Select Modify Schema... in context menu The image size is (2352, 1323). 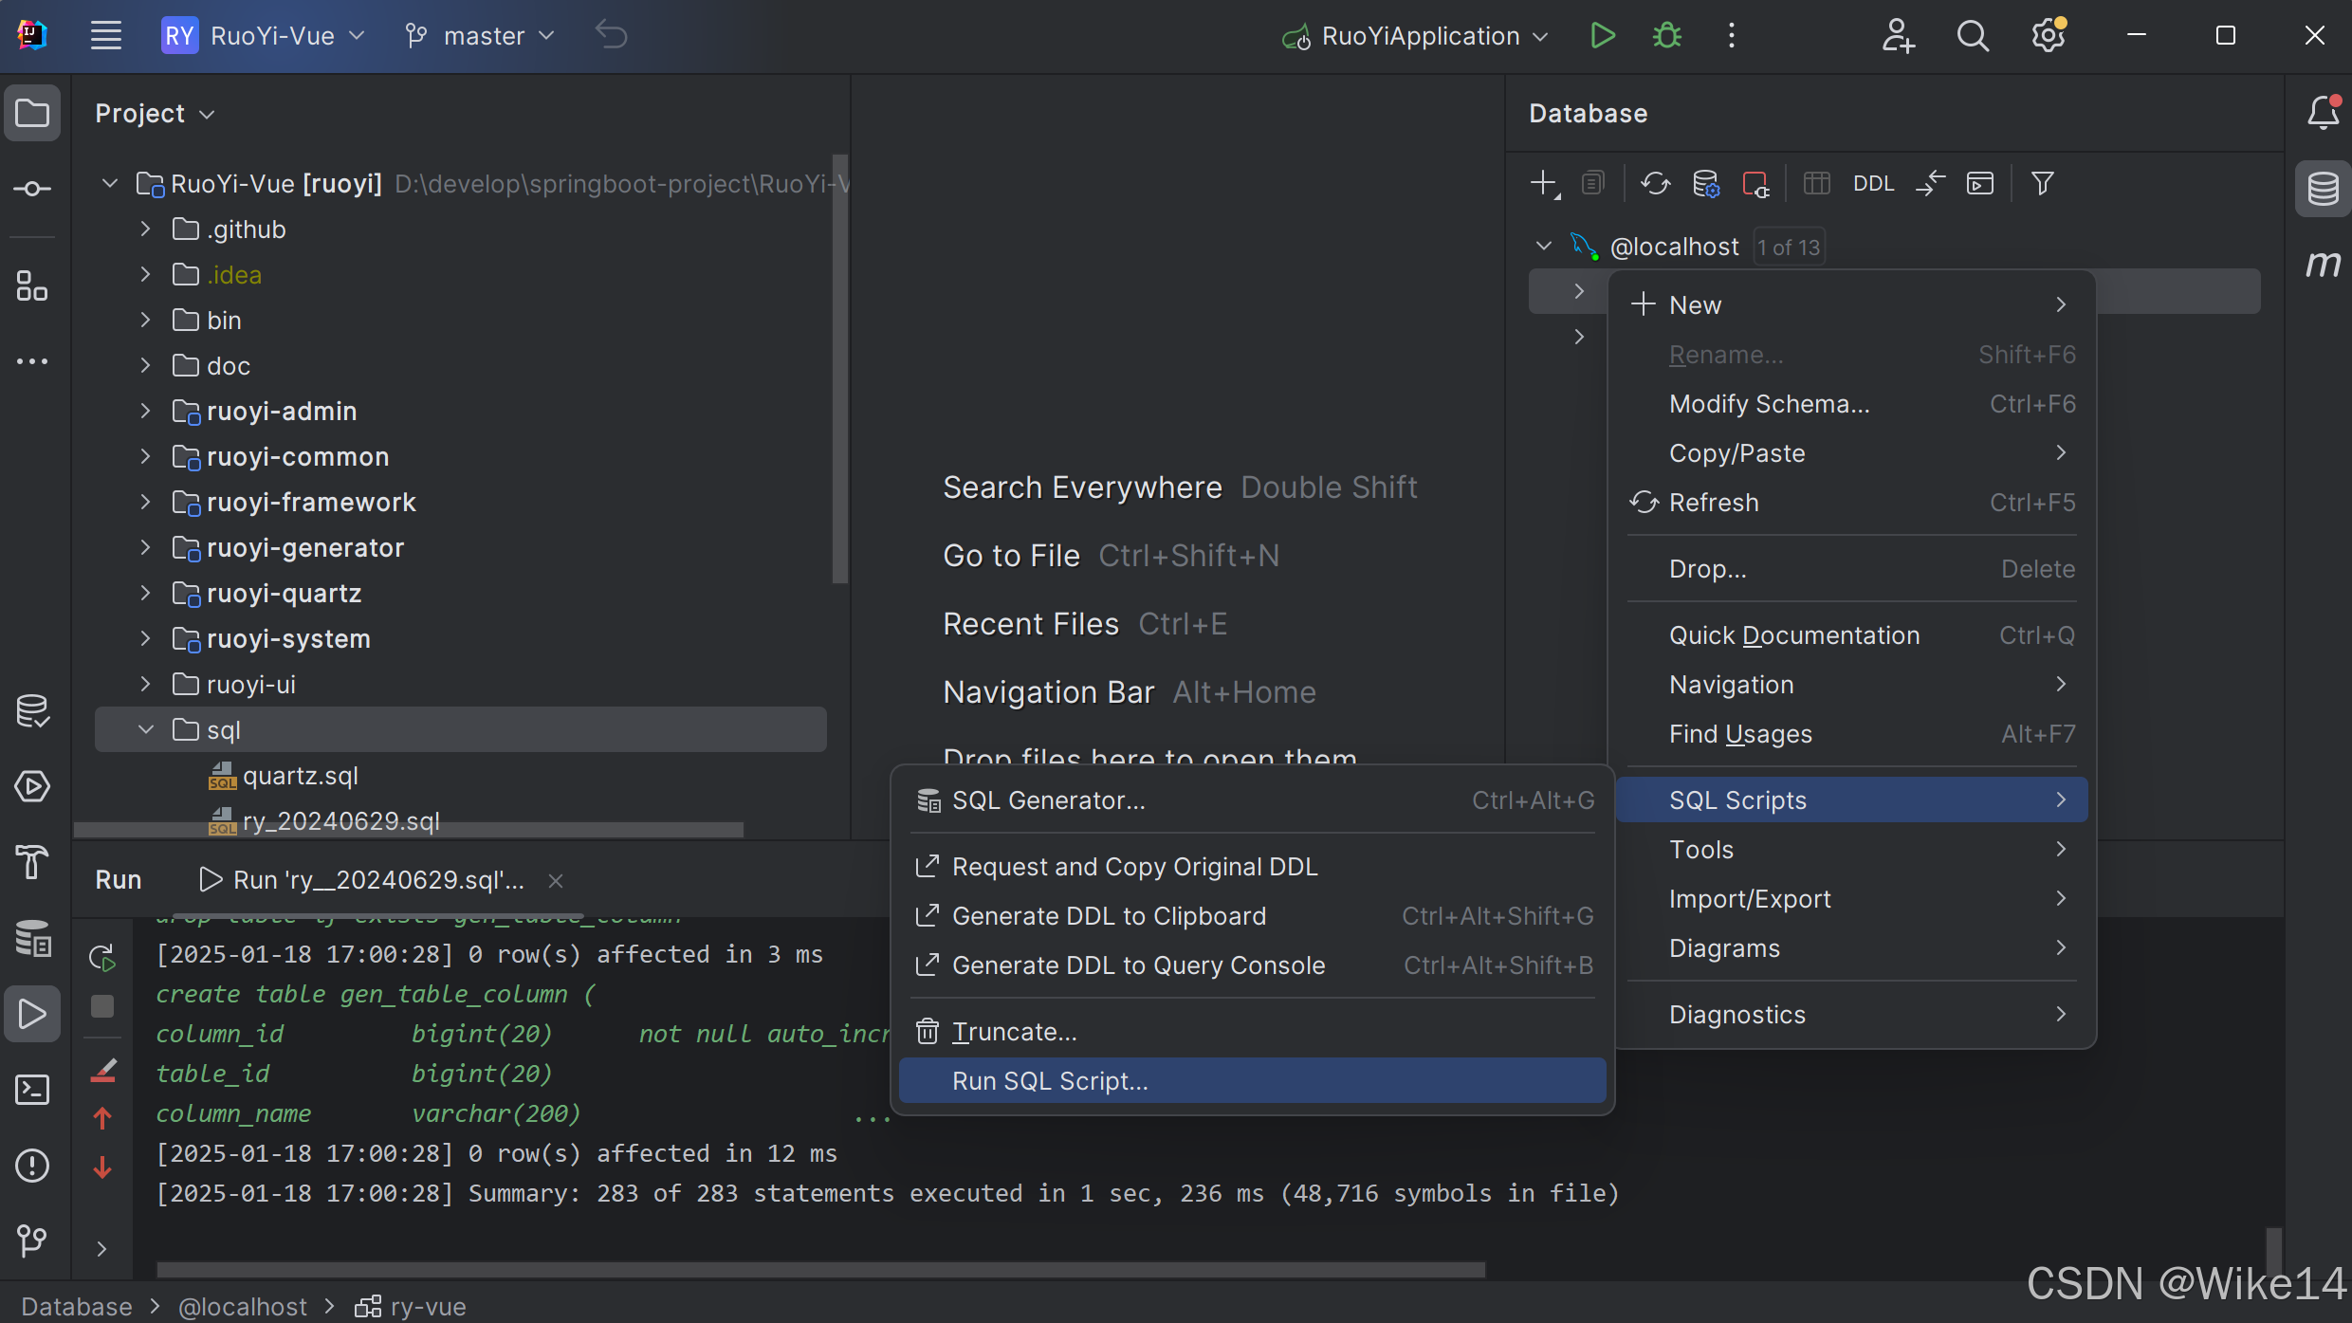pyautogui.click(x=1852, y=403)
